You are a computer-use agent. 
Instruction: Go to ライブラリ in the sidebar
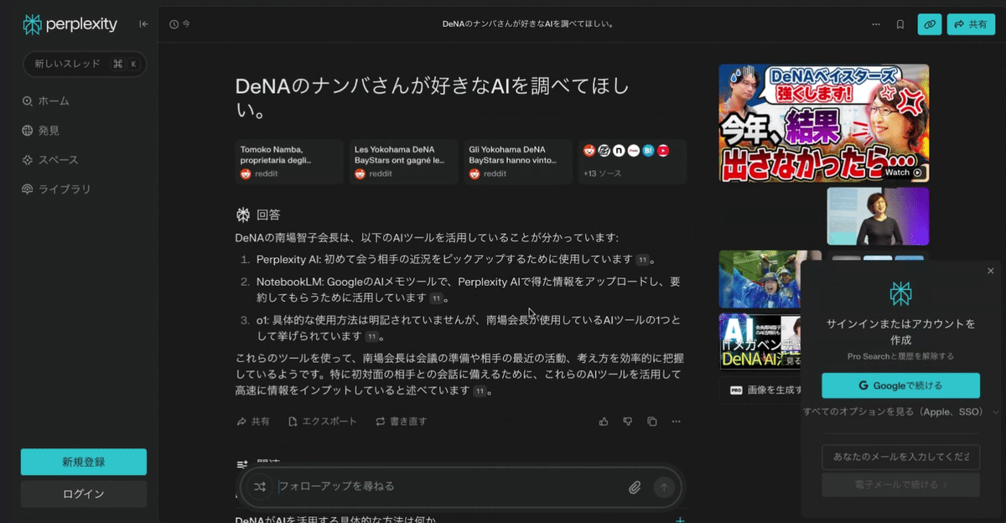[56, 189]
